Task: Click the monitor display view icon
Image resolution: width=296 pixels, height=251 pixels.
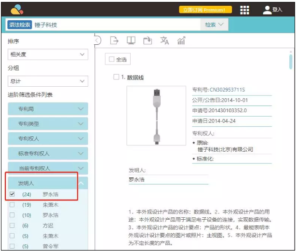Action: tap(131, 40)
